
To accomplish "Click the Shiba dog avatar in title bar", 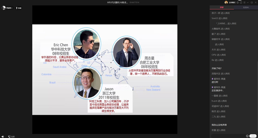I will click(226, 2).
